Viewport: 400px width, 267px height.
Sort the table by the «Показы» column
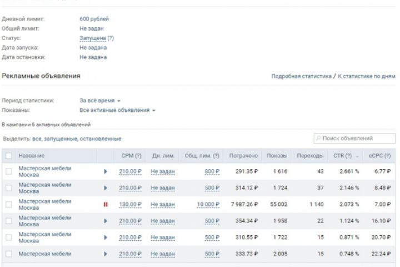(277, 156)
